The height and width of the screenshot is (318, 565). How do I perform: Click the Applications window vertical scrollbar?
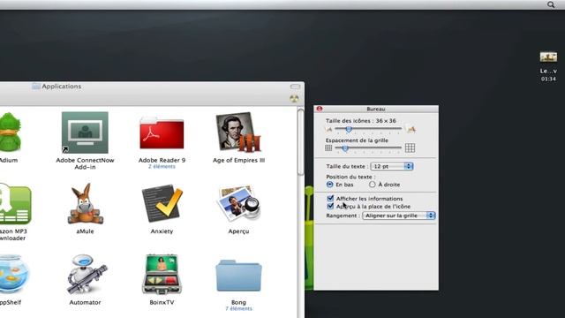coord(301,142)
